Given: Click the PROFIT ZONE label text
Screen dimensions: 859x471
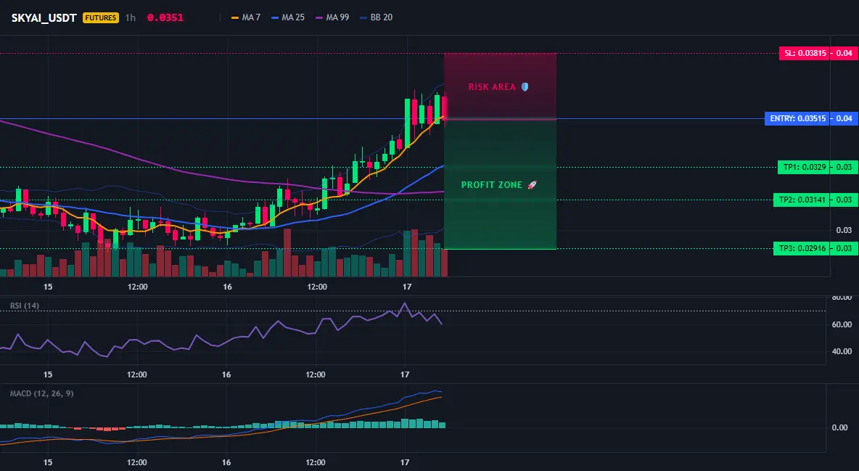Looking at the screenshot, I should point(492,185).
